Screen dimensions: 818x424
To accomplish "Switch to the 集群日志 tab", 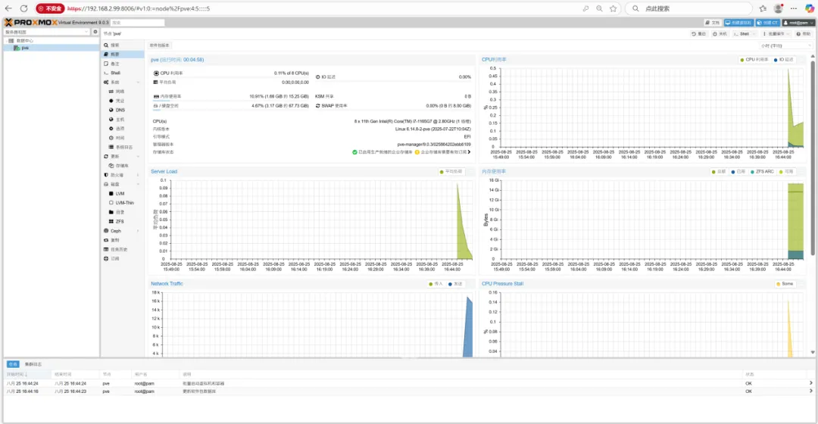I will point(33,364).
